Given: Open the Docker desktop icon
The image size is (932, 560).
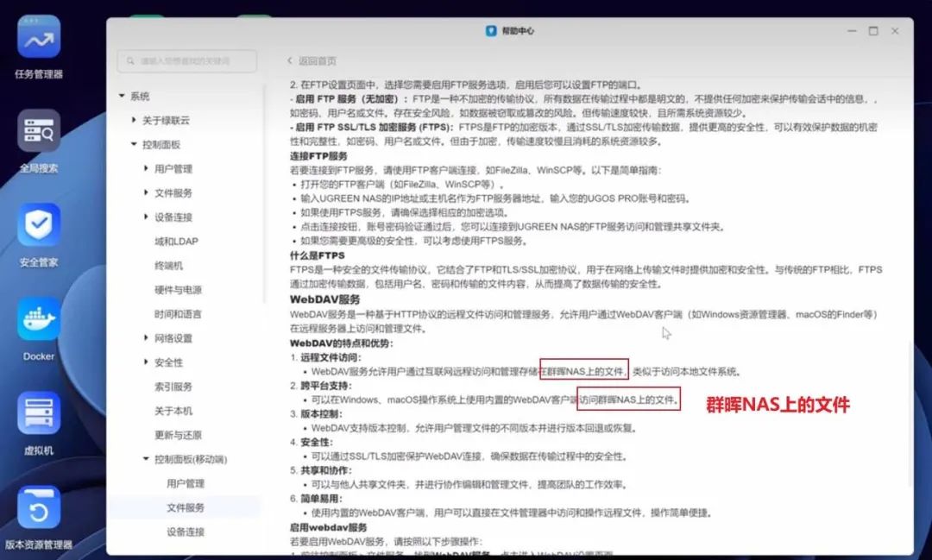Looking at the screenshot, I should pos(39,319).
